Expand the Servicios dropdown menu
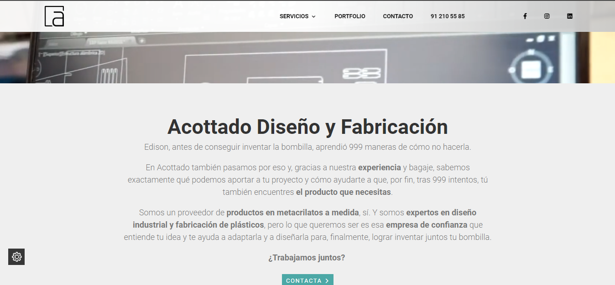The width and height of the screenshot is (615, 285). [x=297, y=16]
